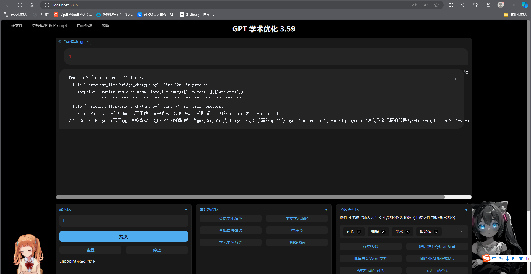
Task: Open the translate page icon in address bar
Action: tap(414, 5)
